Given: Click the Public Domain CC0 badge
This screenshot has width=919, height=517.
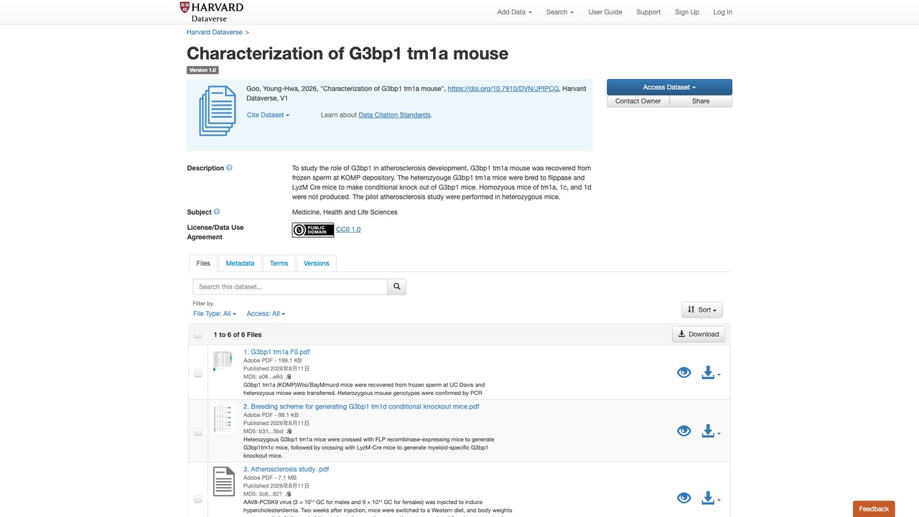Looking at the screenshot, I should [x=313, y=230].
